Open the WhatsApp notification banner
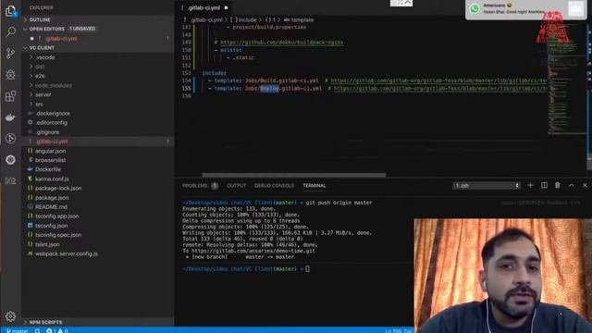 click(526, 9)
